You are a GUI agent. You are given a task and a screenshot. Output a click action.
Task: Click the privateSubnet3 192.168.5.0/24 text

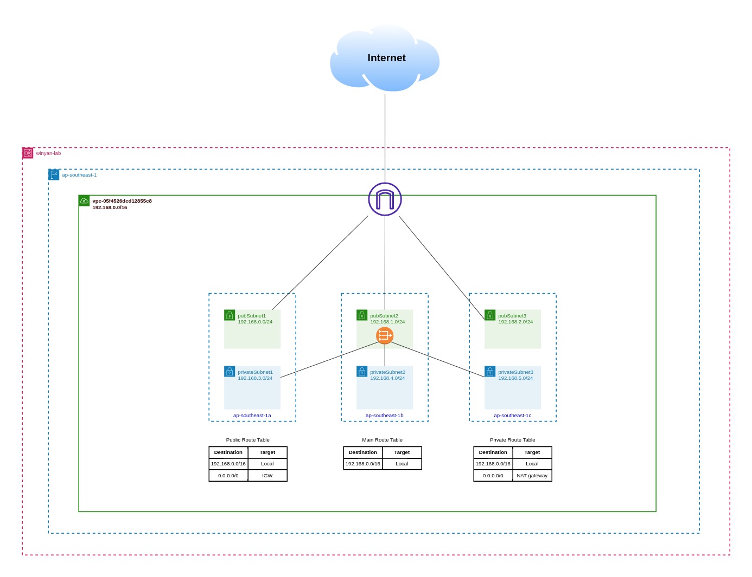515,375
